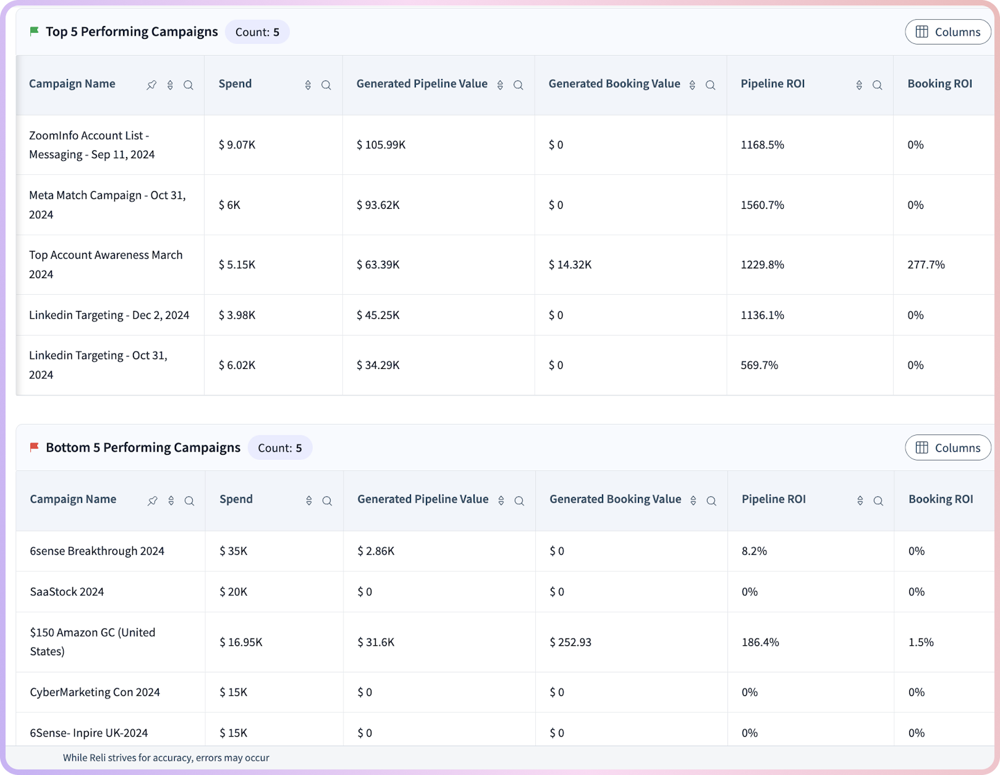Image resolution: width=1000 pixels, height=775 pixels.
Task: Select ZoomInfo Account List - Messaging campaign name
Action: point(92,145)
